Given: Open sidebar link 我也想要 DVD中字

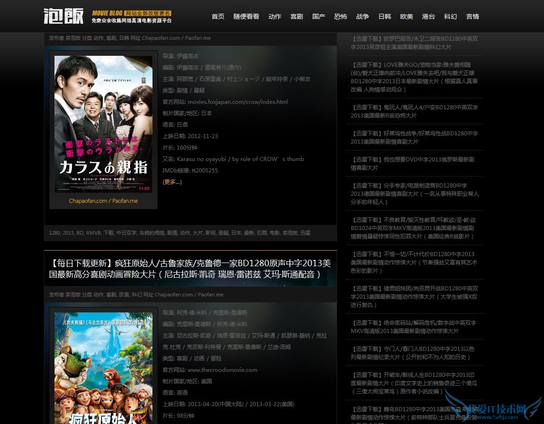Looking at the screenshot, I should pos(412,163).
